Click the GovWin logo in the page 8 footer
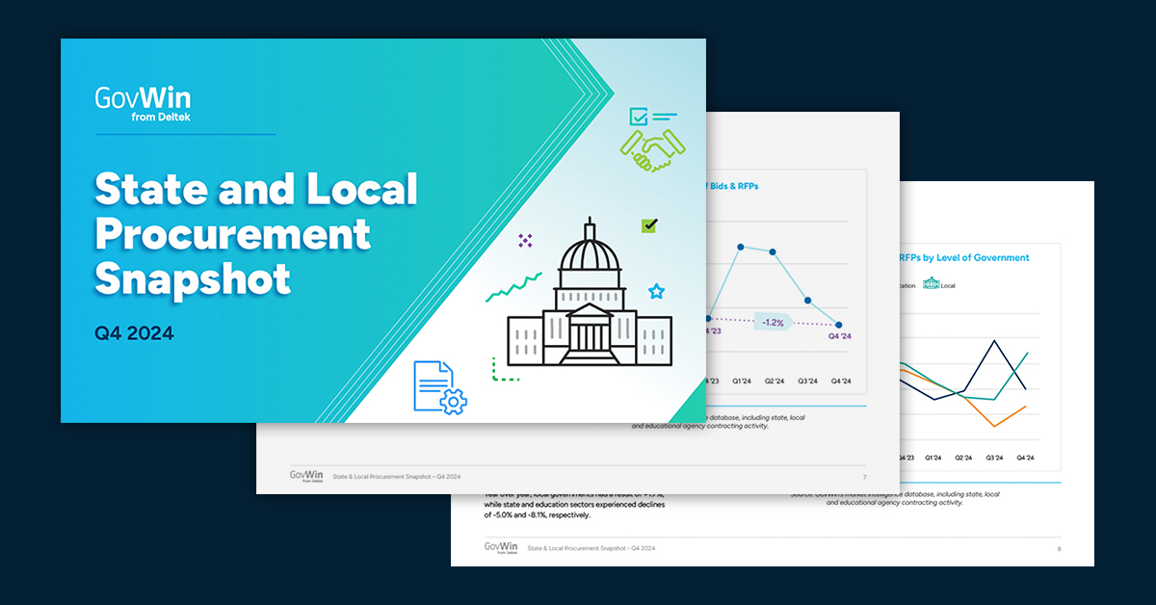 pos(502,547)
